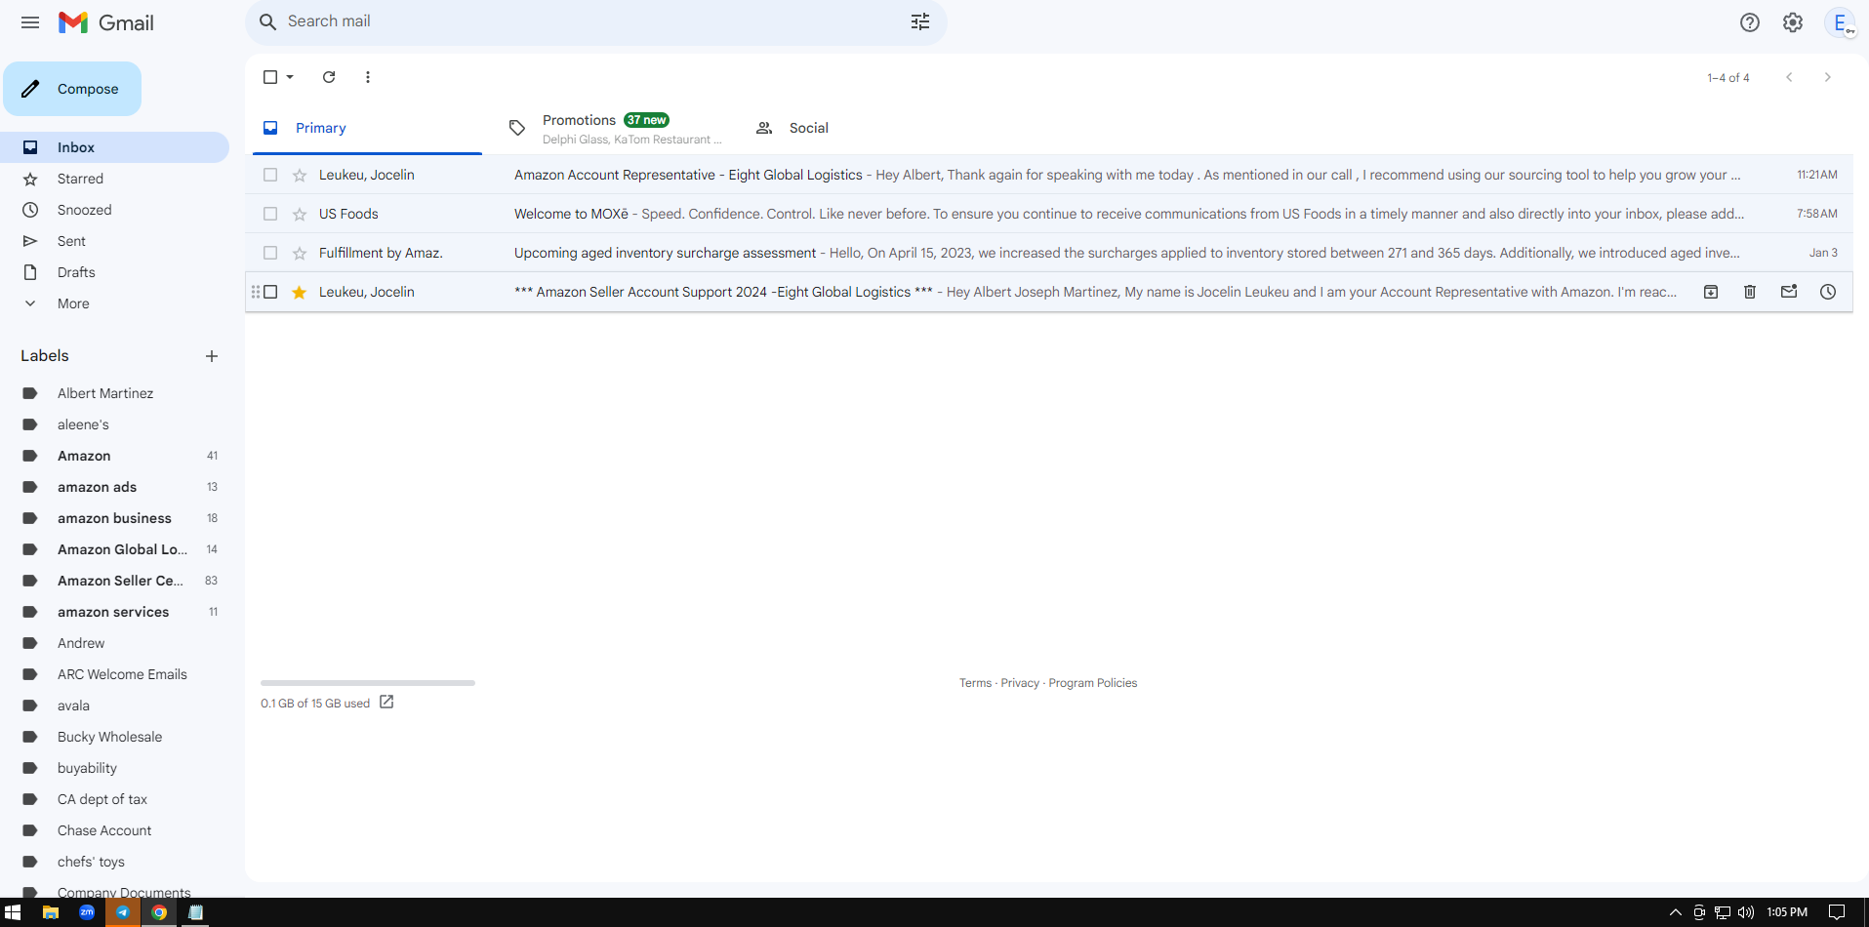The width and height of the screenshot is (1869, 927).
Task: Open Notepad from taskbar
Action: pyautogui.click(x=195, y=912)
